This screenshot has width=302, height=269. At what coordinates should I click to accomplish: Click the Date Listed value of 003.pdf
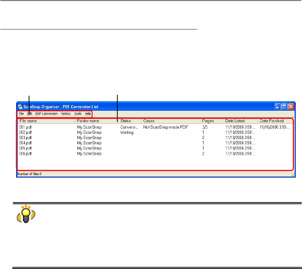coord(240,138)
